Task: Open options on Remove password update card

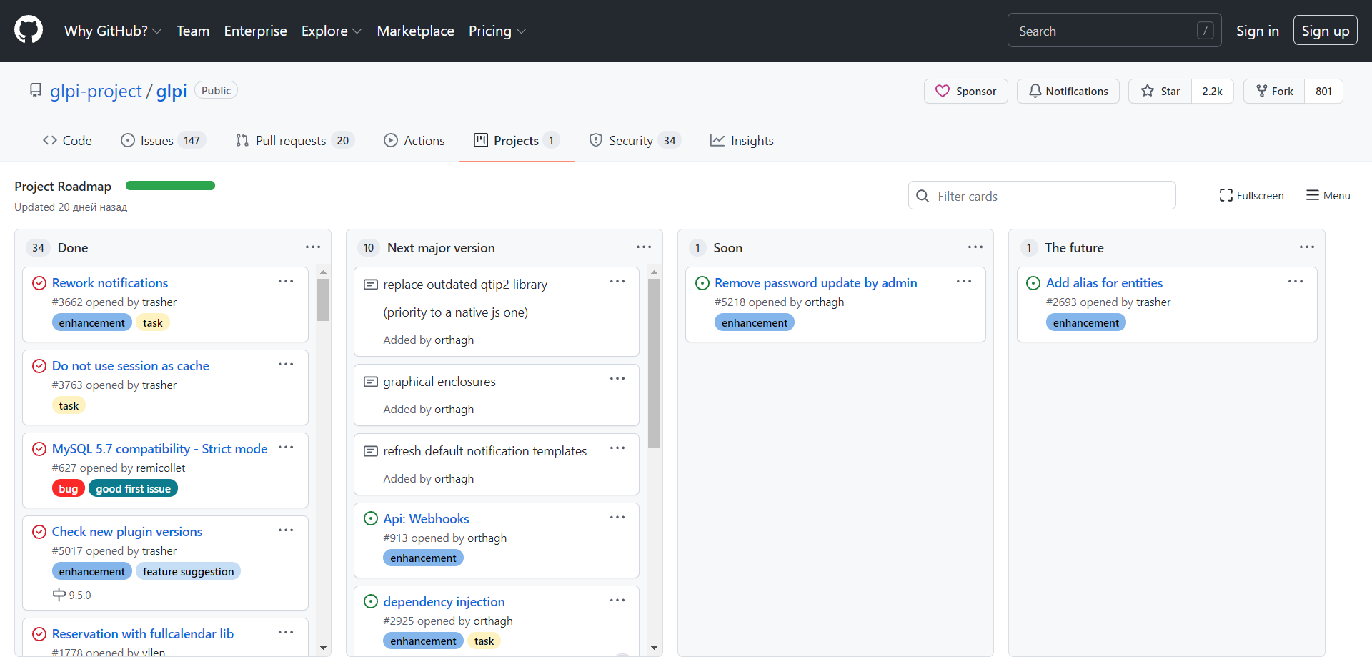Action: (964, 282)
